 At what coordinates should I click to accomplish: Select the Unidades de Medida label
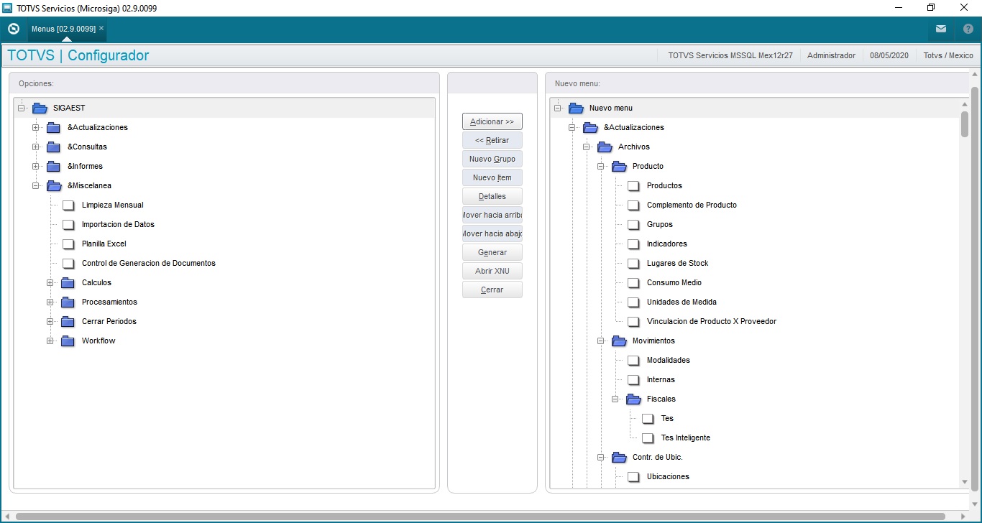[682, 302]
